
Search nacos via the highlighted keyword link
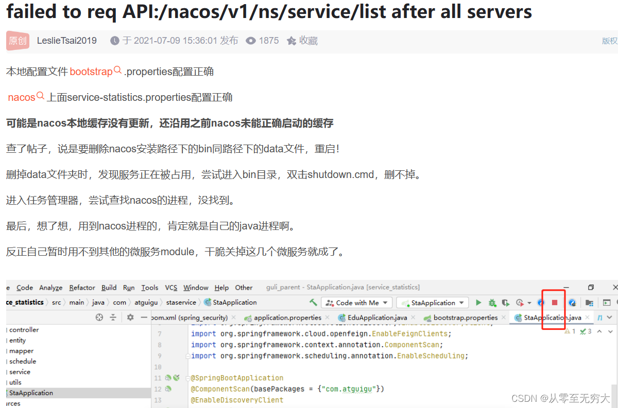pyautogui.click(x=21, y=97)
